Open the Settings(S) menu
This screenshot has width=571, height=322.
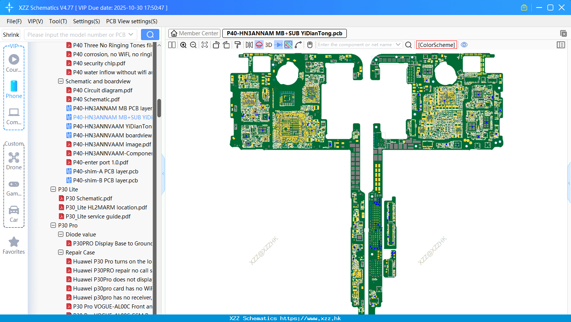pos(87,21)
